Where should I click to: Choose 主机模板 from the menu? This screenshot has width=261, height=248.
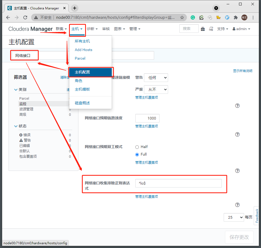(x=82, y=89)
